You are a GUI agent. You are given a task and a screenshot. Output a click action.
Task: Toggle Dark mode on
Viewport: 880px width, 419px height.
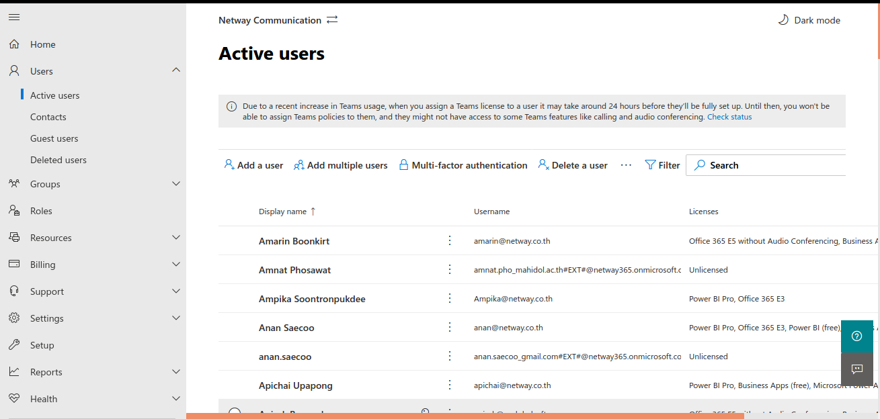[x=809, y=20]
